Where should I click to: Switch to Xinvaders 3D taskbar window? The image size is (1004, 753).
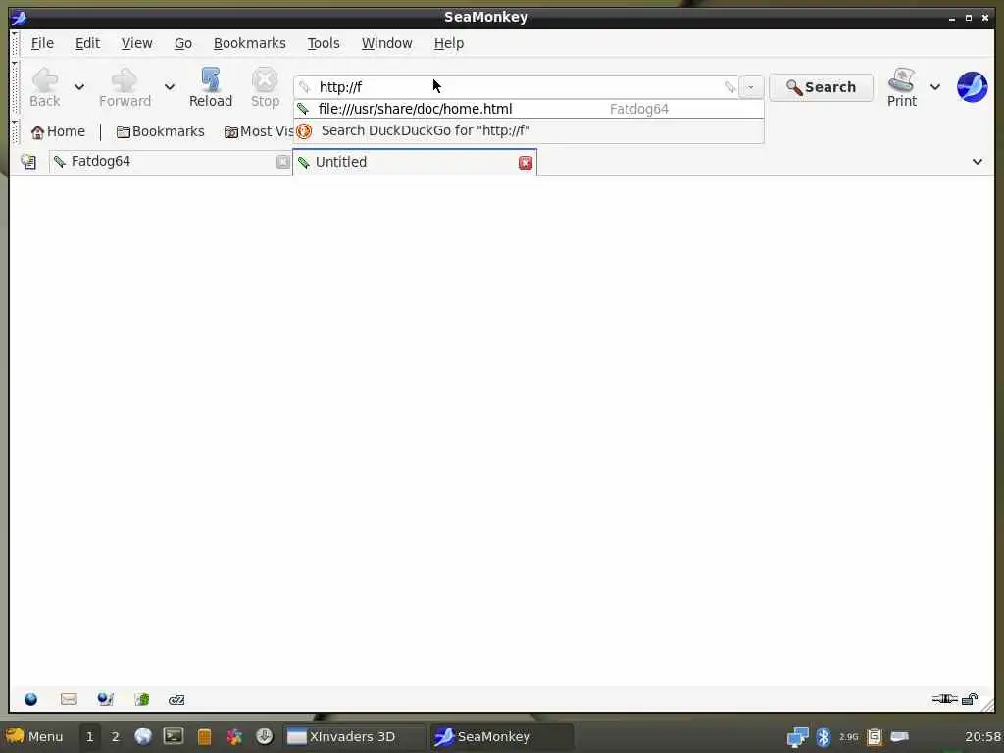(x=355, y=737)
